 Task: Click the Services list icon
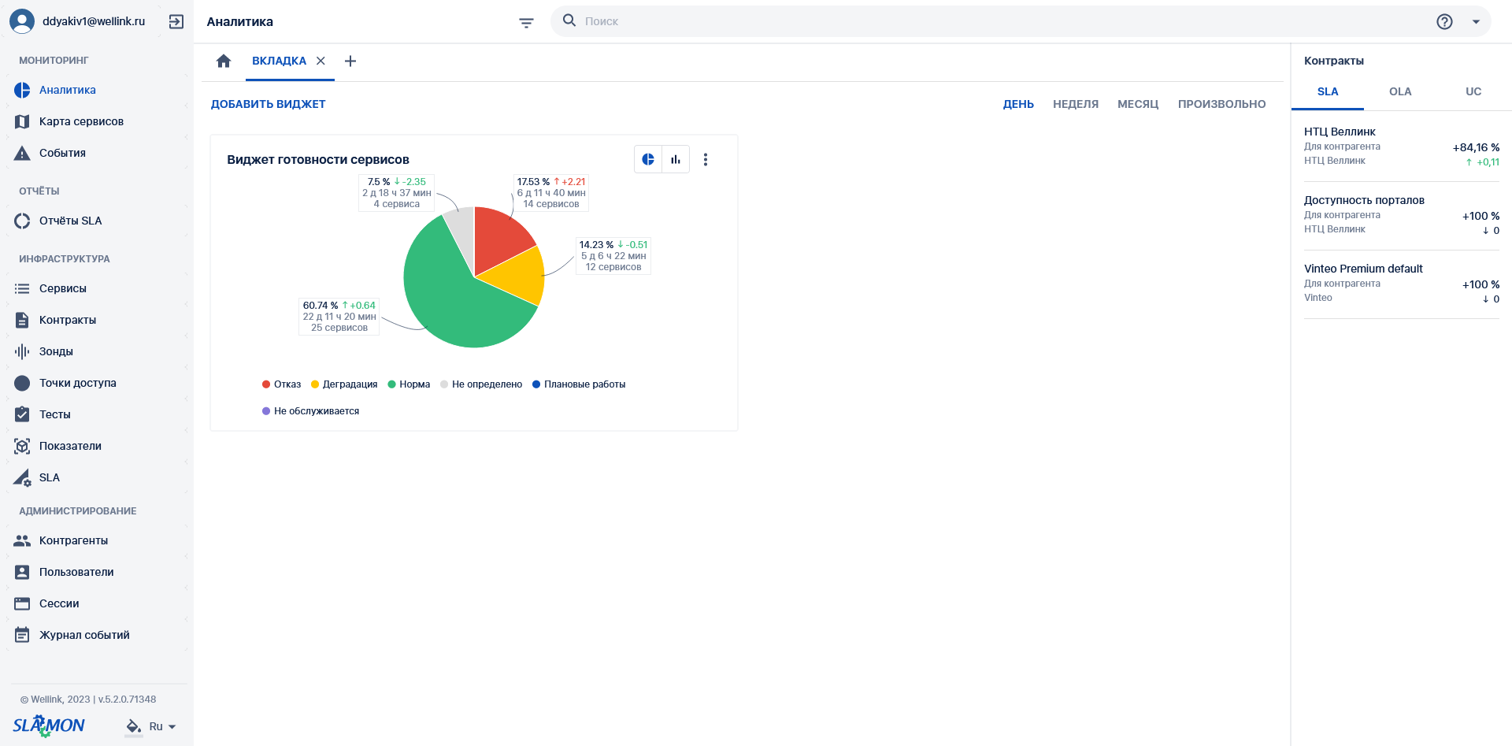(x=22, y=288)
